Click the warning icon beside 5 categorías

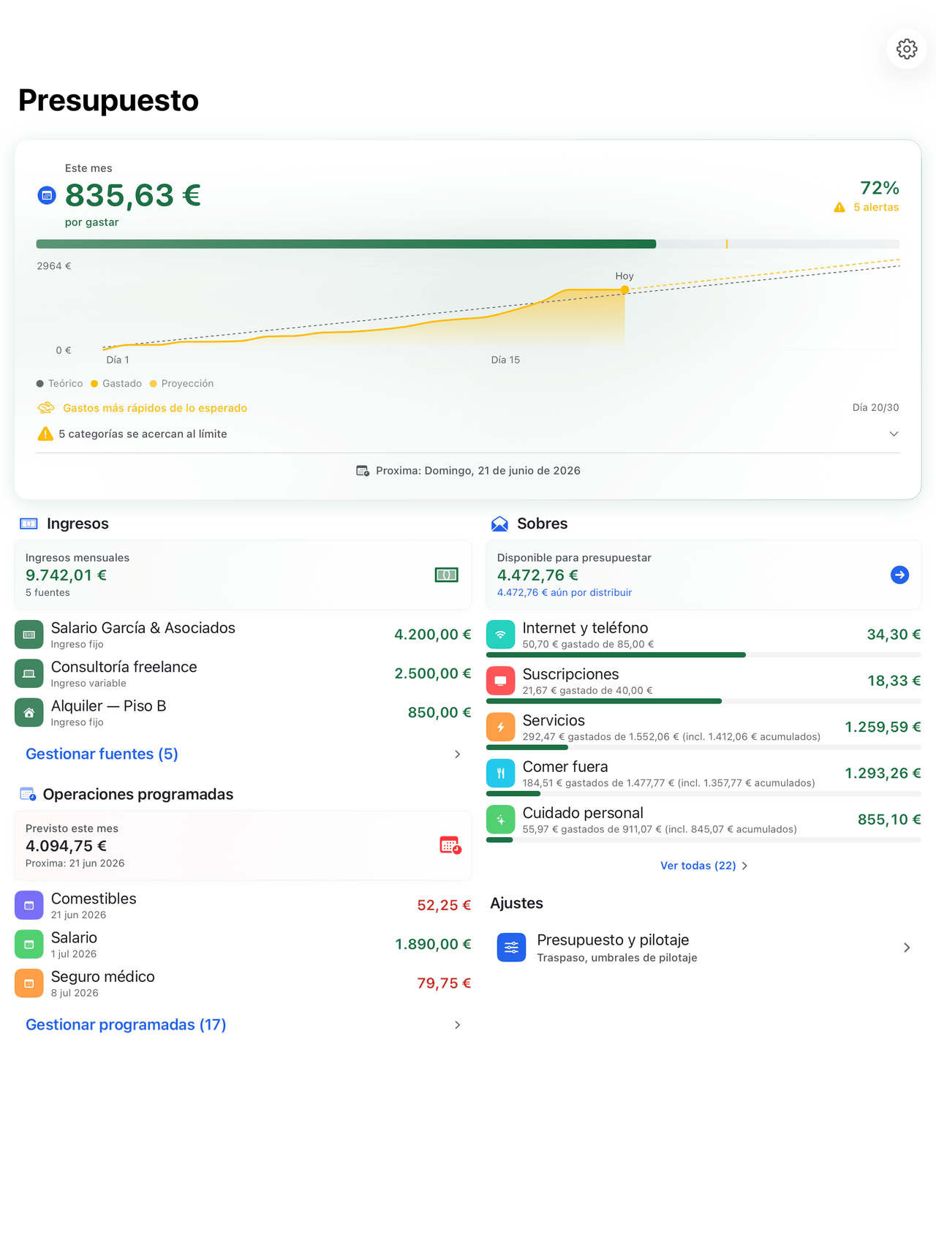pyautogui.click(x=45, y=434)
